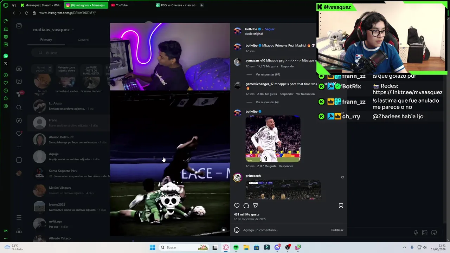Screen dimensions: 450x253
Task: Click Responder on aymaaan_v10's comment
Action: (288, 66)
